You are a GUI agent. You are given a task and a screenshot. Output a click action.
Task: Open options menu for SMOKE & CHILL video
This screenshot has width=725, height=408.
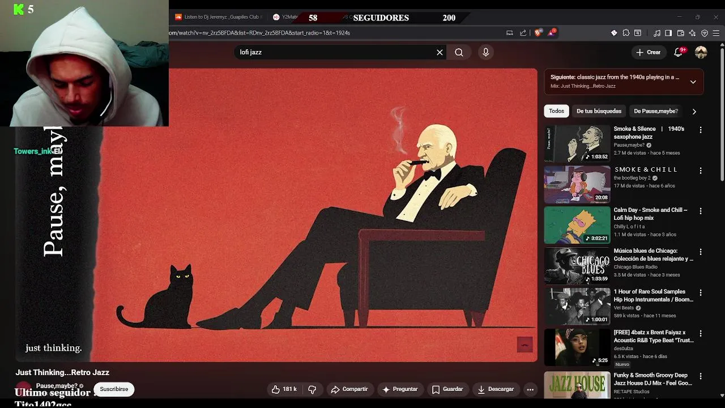(701, 171)
